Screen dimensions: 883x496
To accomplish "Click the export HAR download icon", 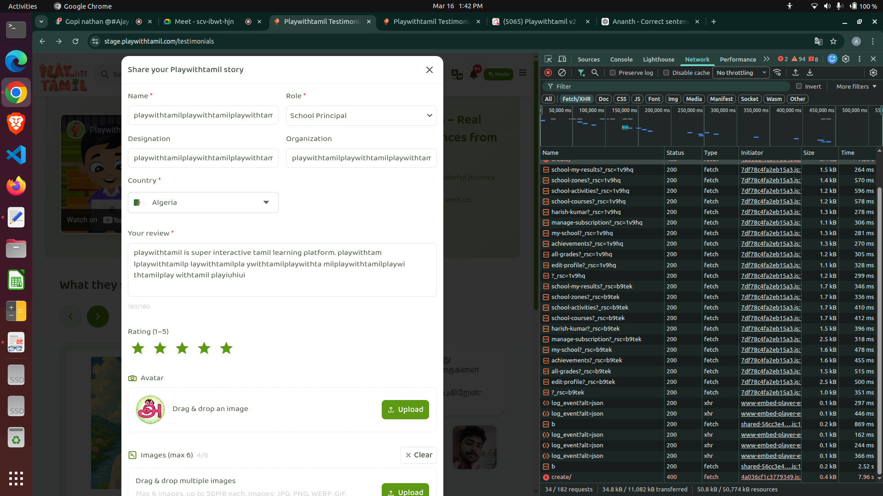I will 810,73.
